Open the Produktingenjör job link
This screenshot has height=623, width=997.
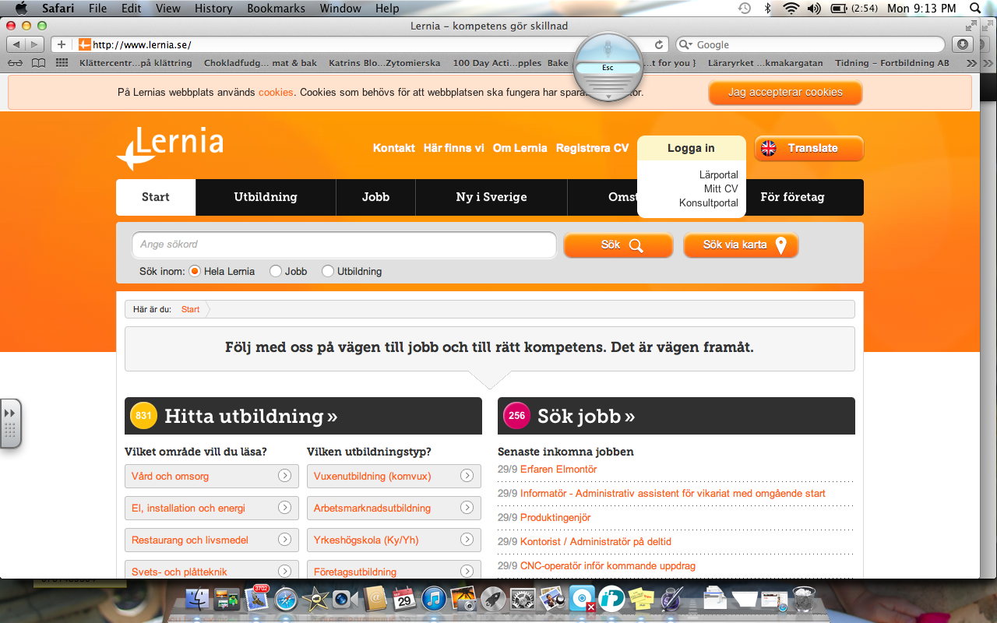(x=555, y=518)
